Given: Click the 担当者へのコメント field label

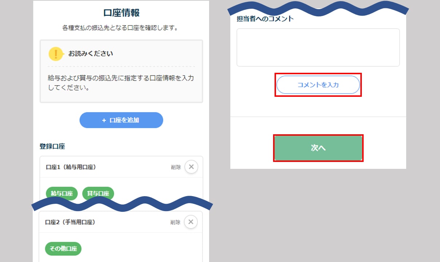Looking at the screenshot, I should (x=265, y=19).
